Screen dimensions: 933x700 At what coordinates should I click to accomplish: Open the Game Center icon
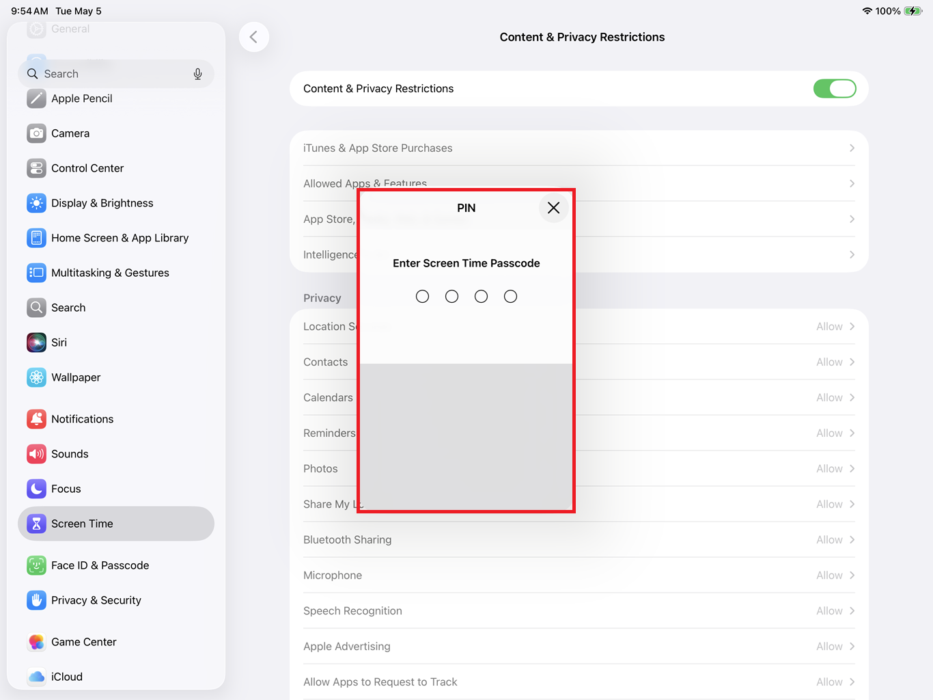(x=36, y=642)
